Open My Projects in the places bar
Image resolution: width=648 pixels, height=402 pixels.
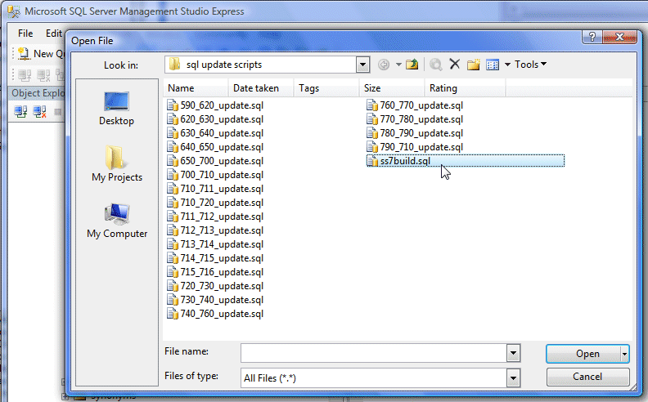(116, 164)
